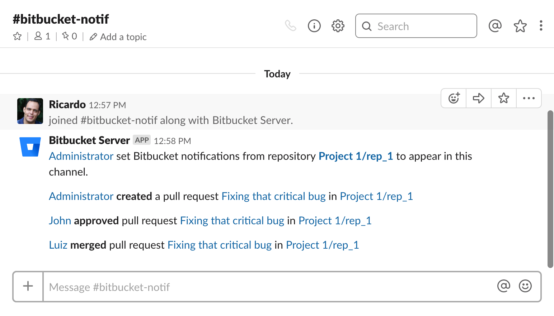Open Bitbucket Server app name
The image size is (554, 316).
click(x=89, y=140)
